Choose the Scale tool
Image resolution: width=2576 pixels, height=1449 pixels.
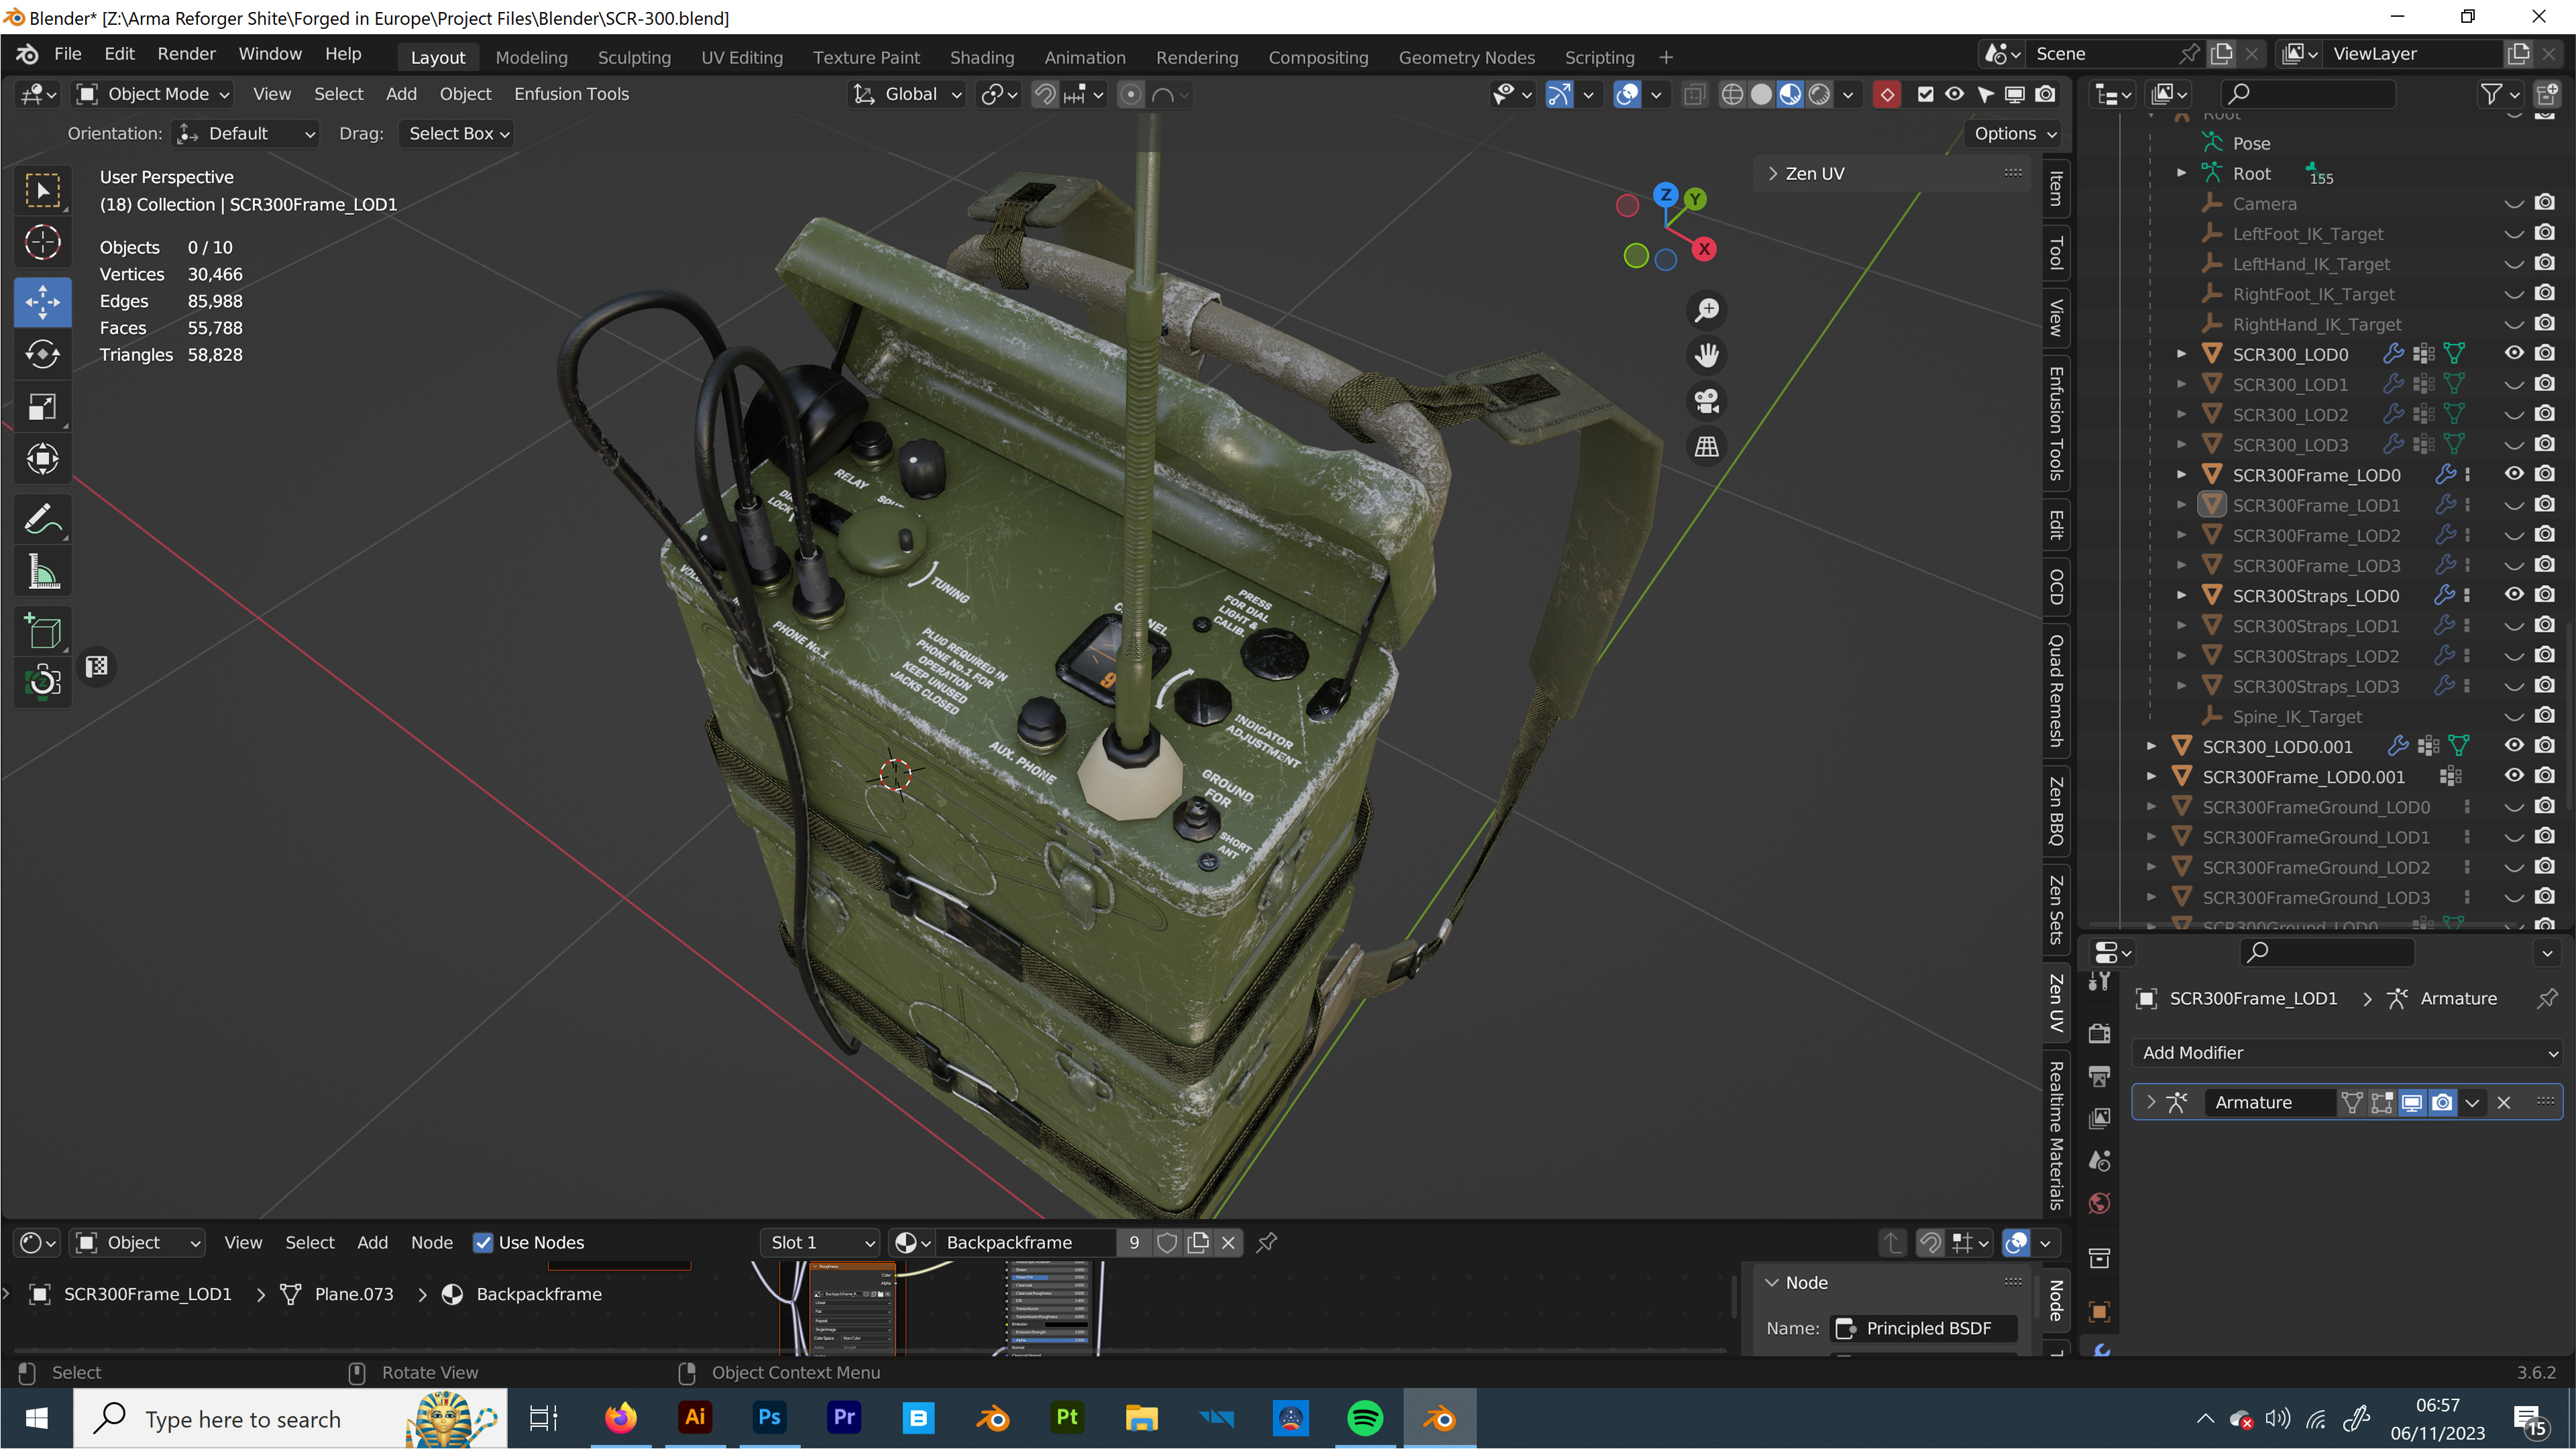[x=42, y=407]
